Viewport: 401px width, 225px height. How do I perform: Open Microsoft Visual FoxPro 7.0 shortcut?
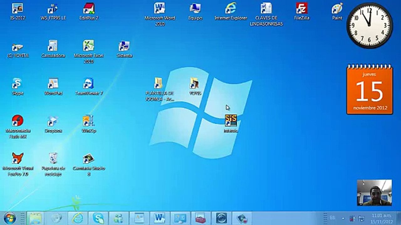click(x=18, y=164)
